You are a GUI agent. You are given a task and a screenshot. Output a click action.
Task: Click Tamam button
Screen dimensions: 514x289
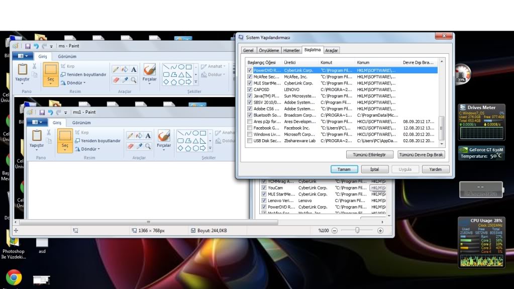click(344, 169)
